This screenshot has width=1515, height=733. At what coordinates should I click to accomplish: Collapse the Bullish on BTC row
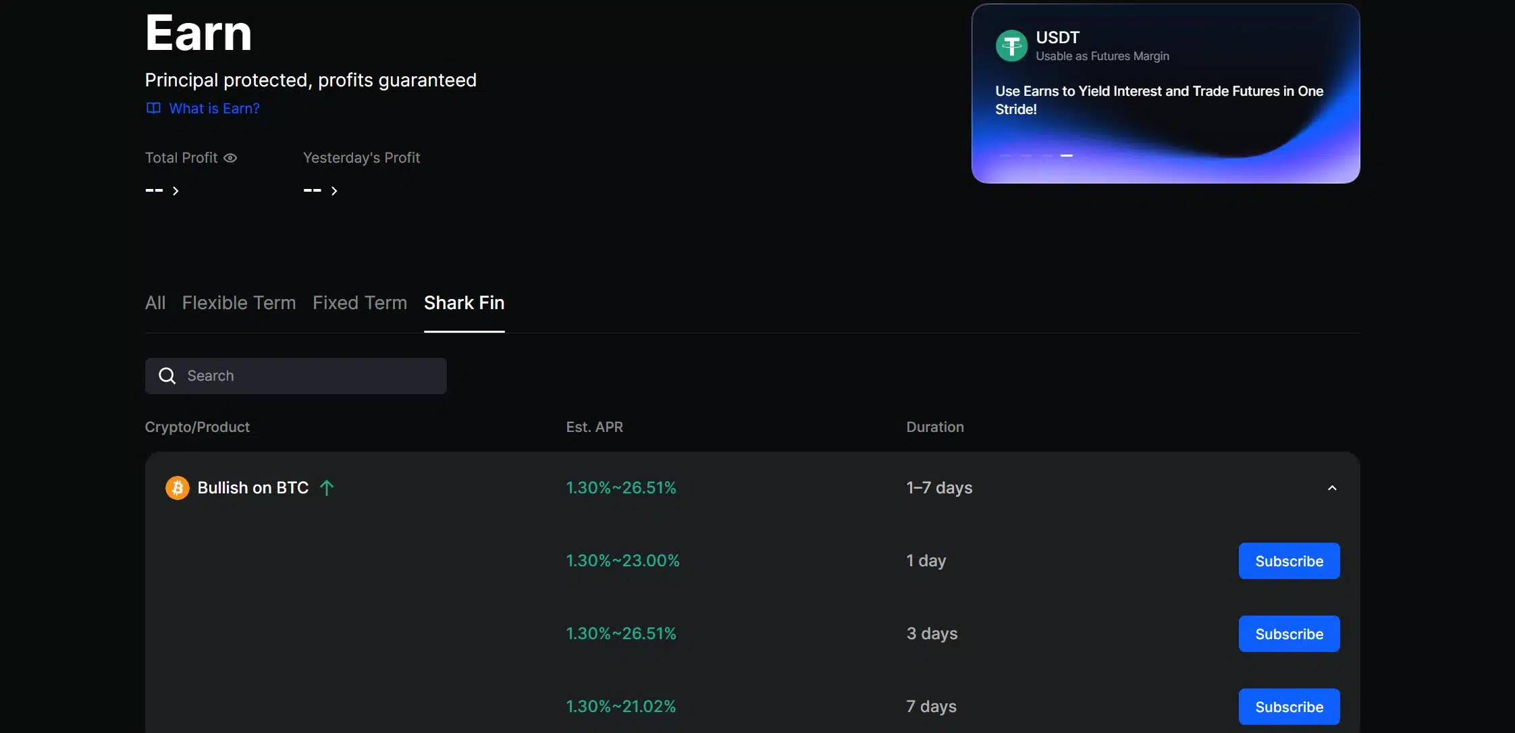coord(1331,488)
